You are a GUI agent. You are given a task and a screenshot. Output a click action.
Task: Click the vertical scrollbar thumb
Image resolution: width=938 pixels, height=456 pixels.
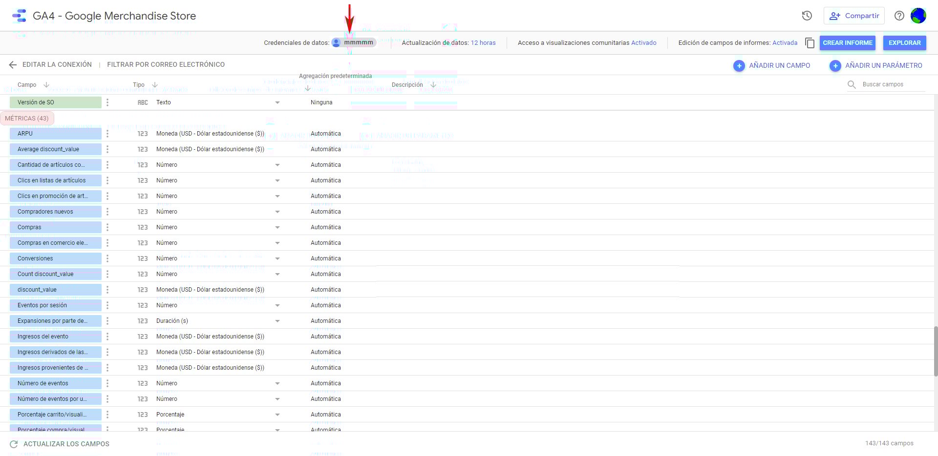tap(936, 351)
